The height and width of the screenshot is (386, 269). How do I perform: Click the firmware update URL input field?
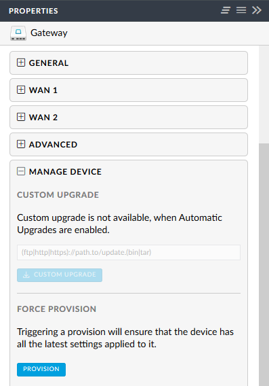[129, 252]
